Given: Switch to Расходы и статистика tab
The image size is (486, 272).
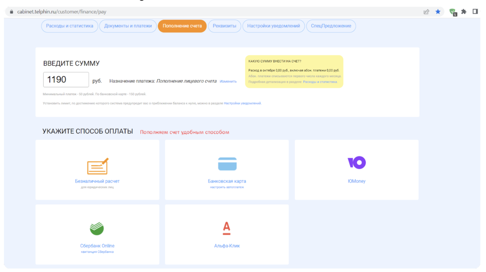Looking at the screenshot, I should [69, 26].
